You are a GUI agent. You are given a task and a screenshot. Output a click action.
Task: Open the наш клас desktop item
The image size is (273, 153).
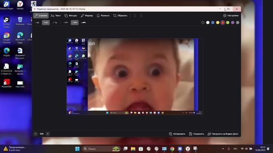(20, 84)
